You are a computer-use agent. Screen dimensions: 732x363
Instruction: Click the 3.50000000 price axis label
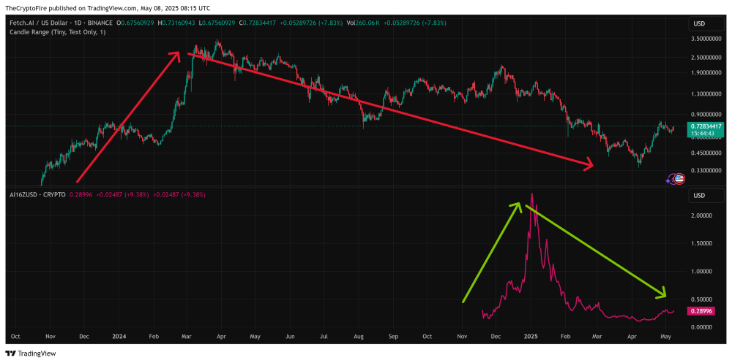(706, 39)
